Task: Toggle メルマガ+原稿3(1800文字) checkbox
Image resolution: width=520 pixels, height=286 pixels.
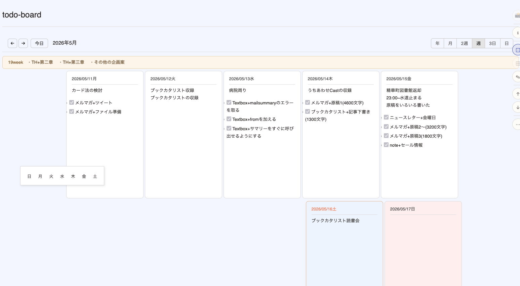Action: 386,136
